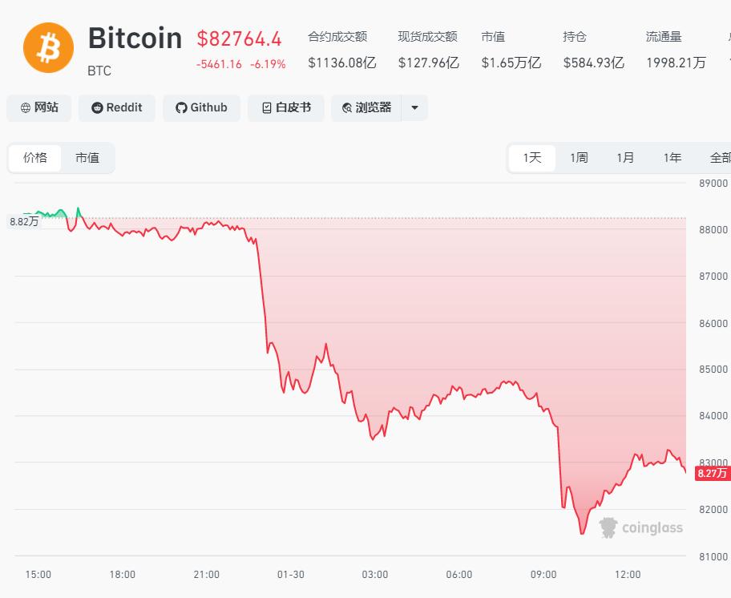Viewport: 731px width, 598px height.
Task: Expand the 浏览器 dropdown arrow
Action: [414, 107]
